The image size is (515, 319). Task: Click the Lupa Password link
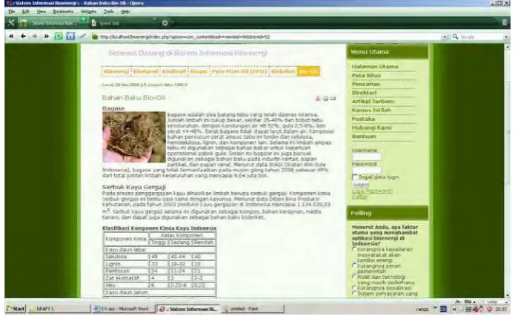372,191
